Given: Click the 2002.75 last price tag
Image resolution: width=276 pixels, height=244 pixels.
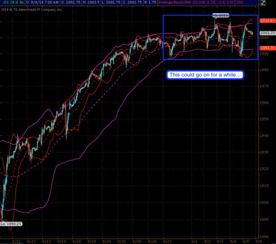Looking at the screenshot, I should tap(267, 33).
